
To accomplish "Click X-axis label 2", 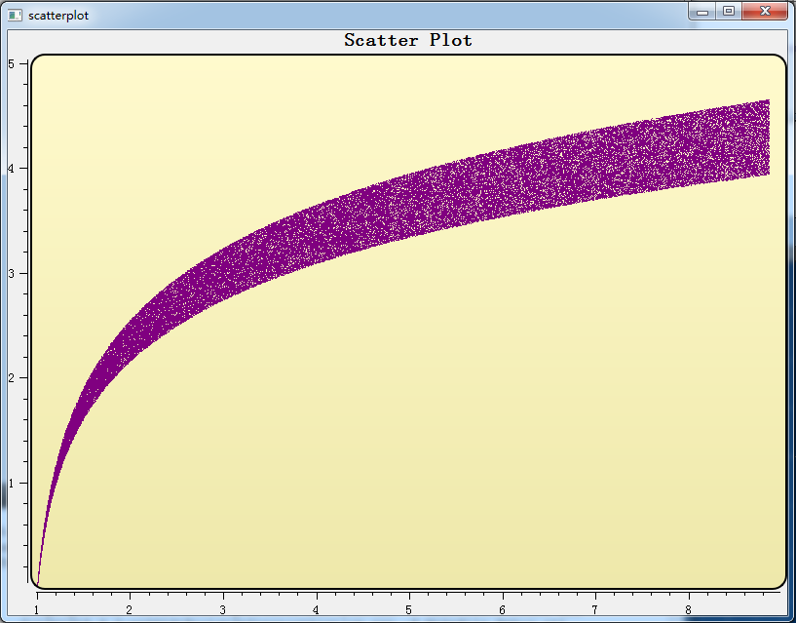I will 130,610.
